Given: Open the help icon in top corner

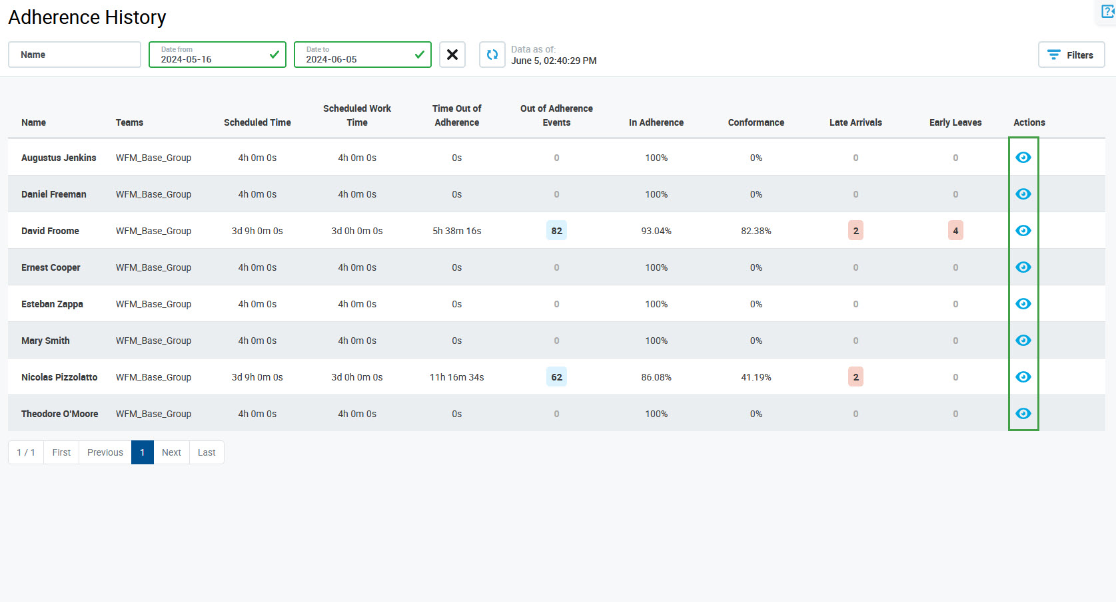Looking at the screenshot, I should tap(1107, 12).
